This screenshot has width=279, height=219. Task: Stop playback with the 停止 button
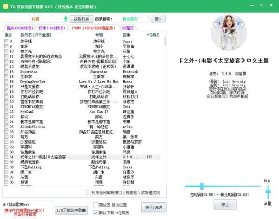pyautogui.click(x=225, y=204)
